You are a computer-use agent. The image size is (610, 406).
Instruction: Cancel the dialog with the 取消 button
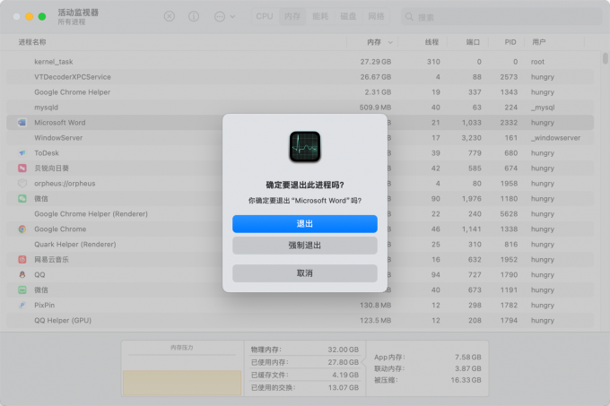coord(304,273)
